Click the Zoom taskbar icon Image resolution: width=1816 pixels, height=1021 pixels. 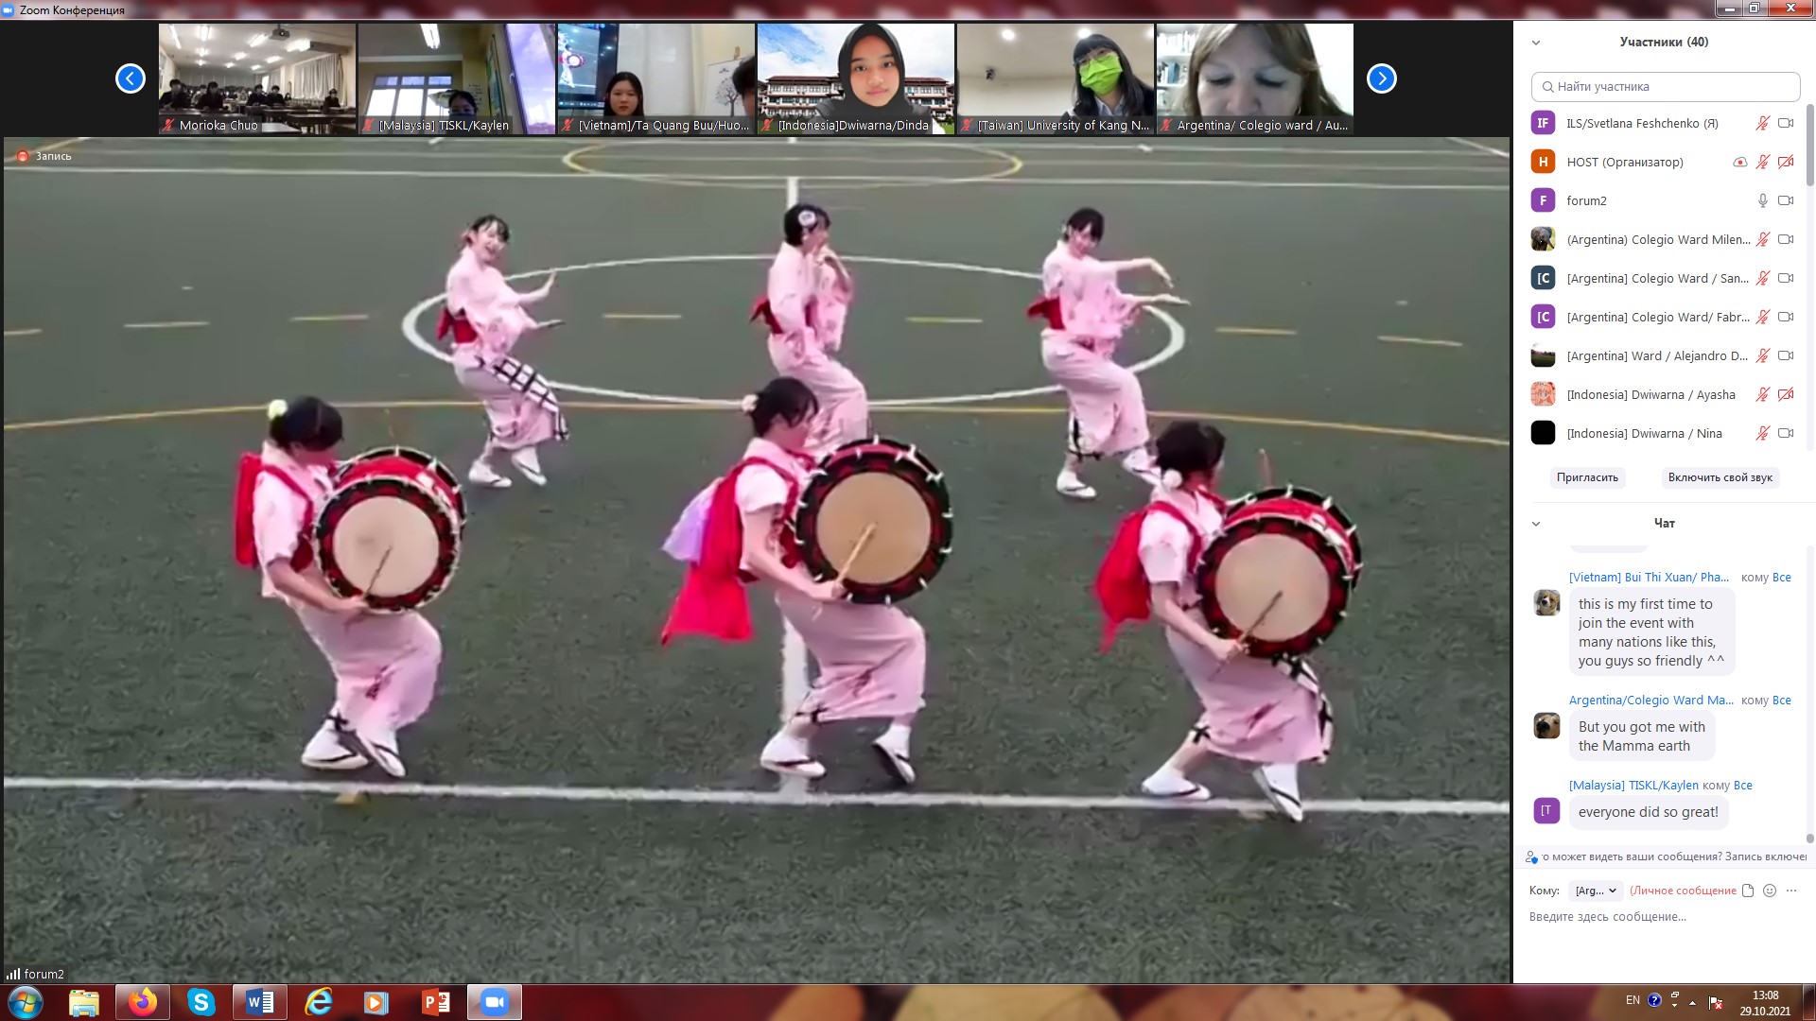(x=495, y=1002)
